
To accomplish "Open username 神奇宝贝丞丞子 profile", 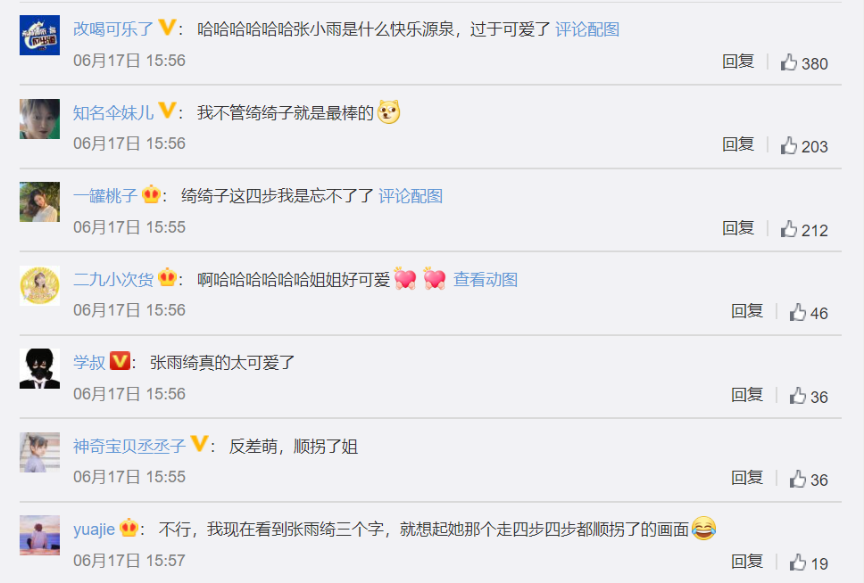I will 129,446.
